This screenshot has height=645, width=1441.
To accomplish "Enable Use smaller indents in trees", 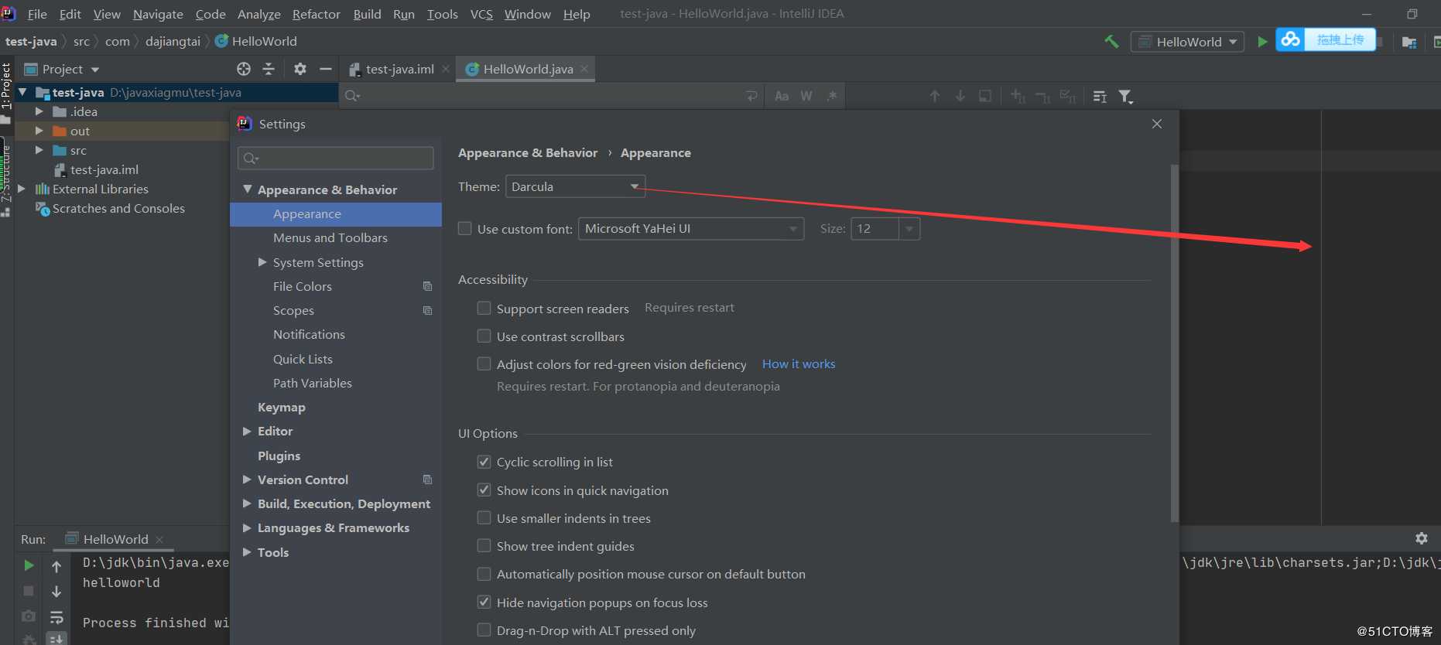I will pyautogui.click(x=484, y=517).
